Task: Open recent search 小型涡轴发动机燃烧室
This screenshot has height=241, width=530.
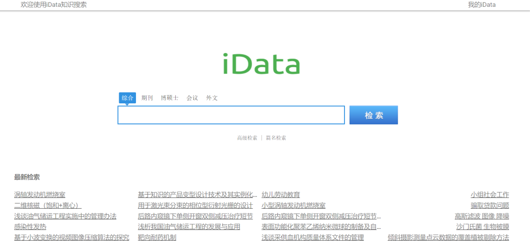Action: click(x=294, y=206)
